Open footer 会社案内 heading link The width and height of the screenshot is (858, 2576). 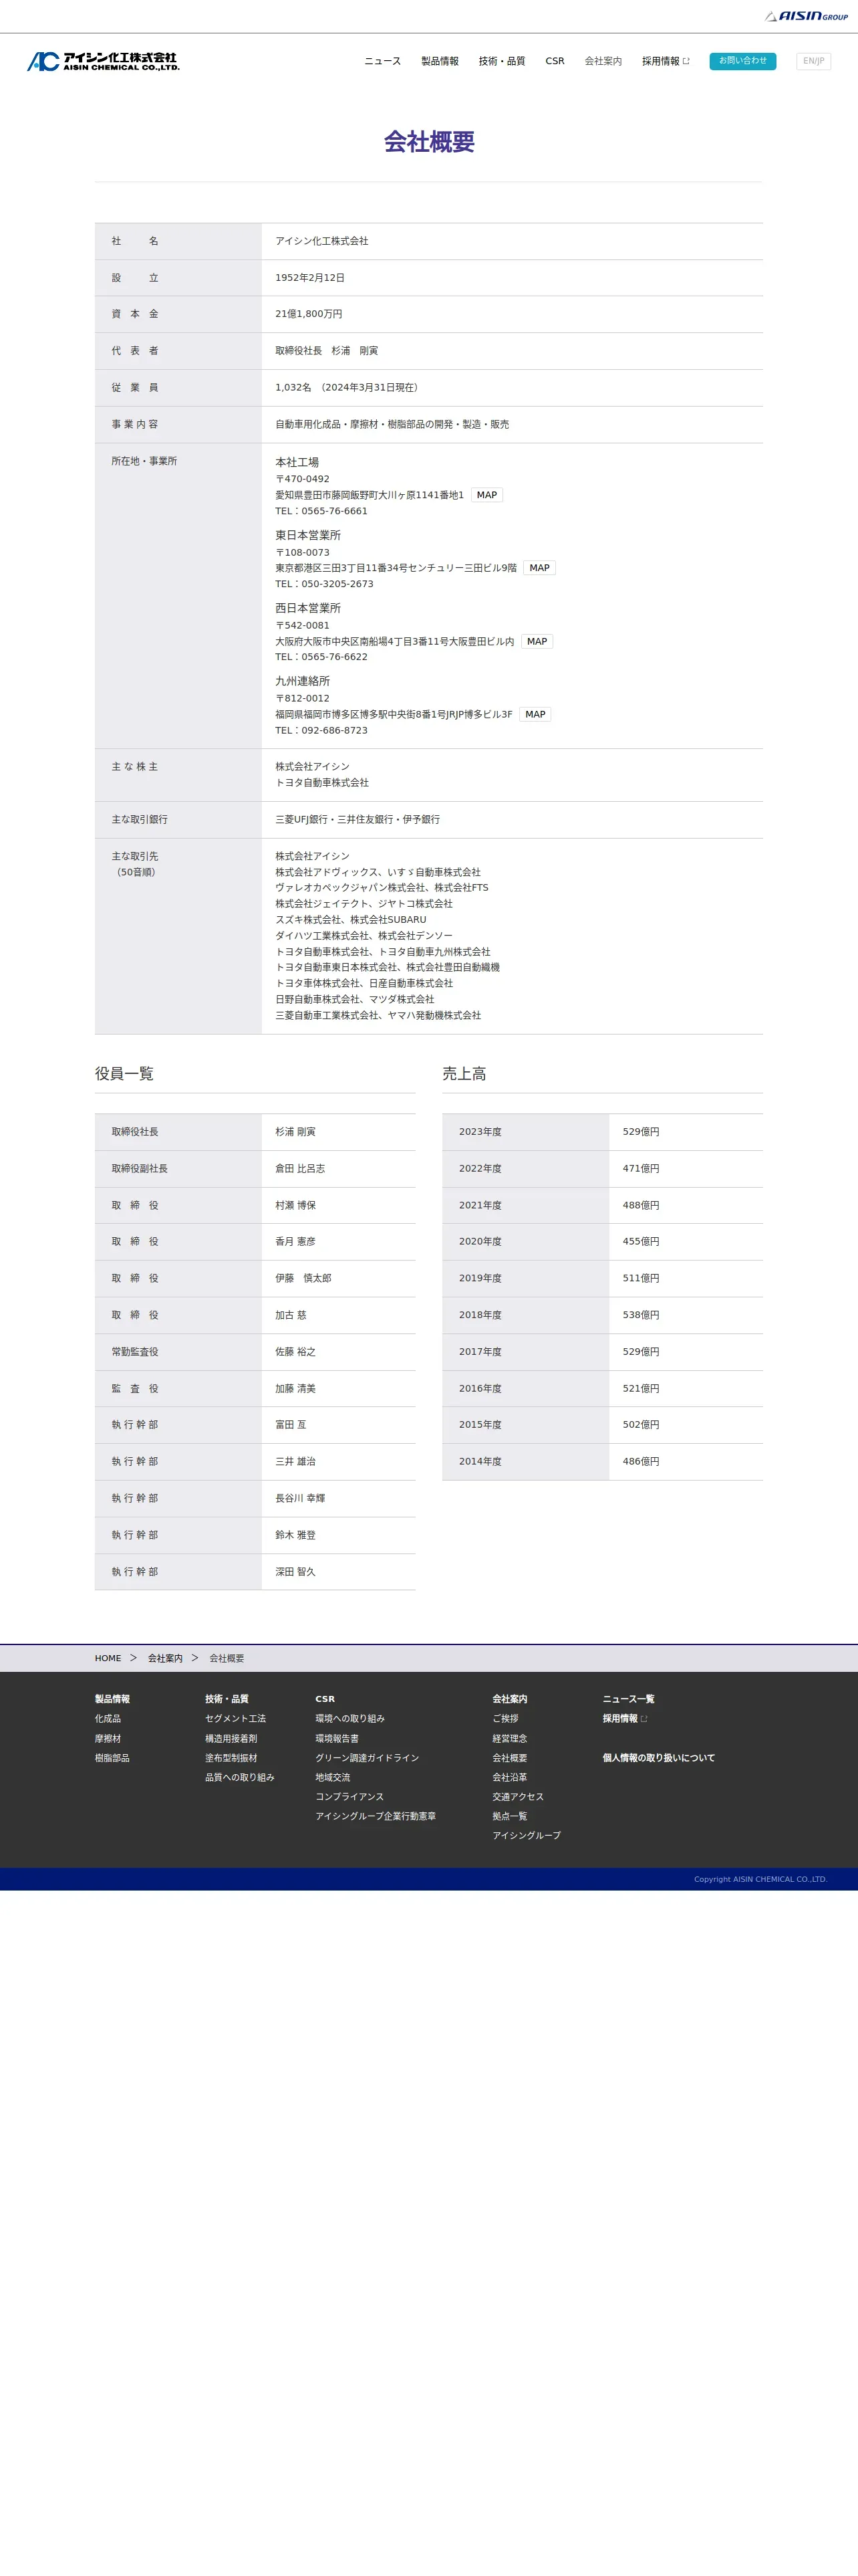click(x=509, y=1699)
